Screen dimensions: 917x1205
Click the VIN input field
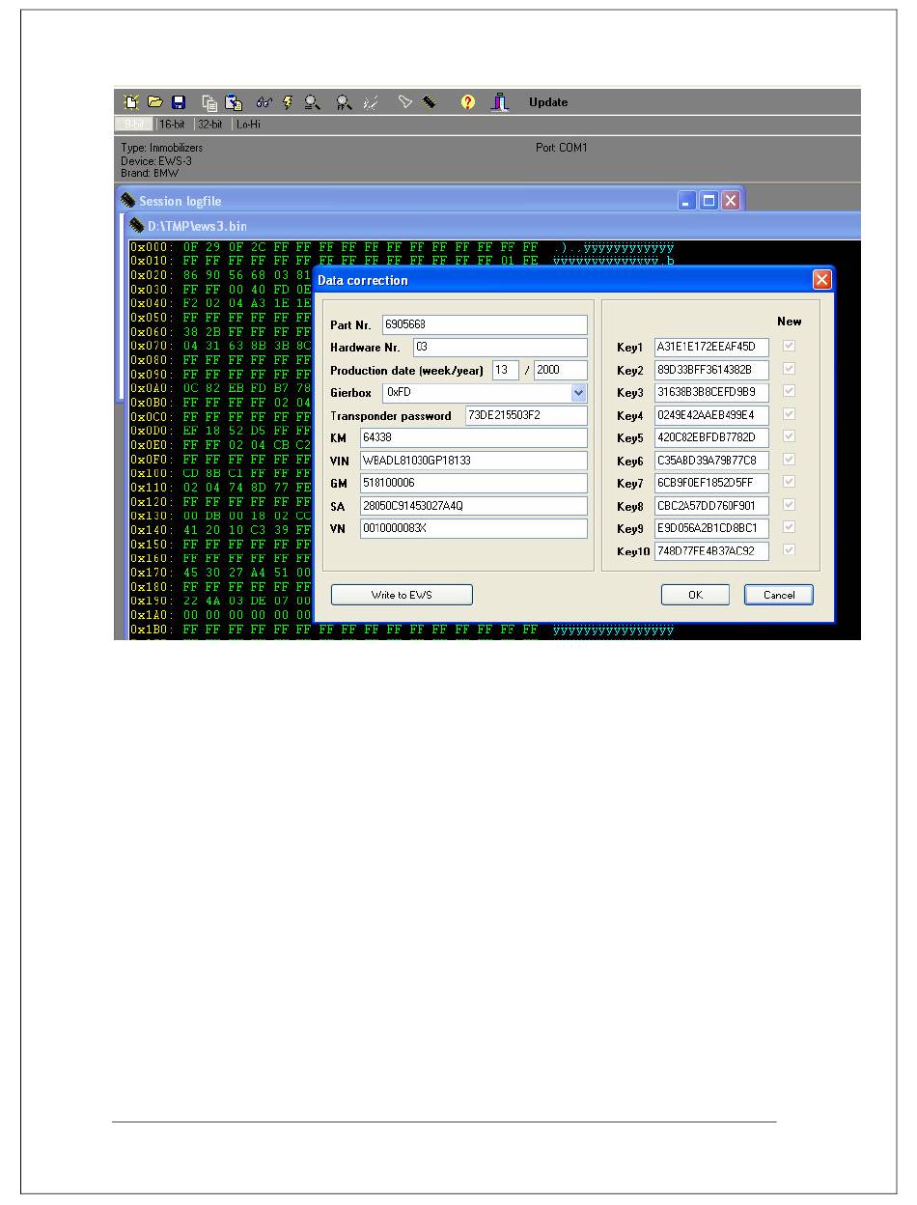474,462
